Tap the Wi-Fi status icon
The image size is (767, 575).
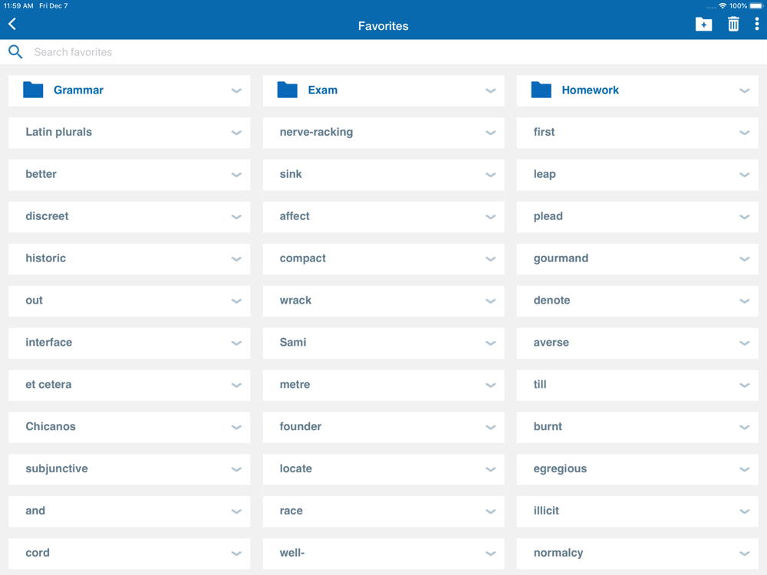[723, 6]
